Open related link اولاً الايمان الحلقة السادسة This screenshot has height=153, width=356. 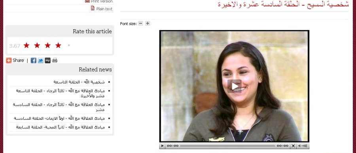coord(59,118)
